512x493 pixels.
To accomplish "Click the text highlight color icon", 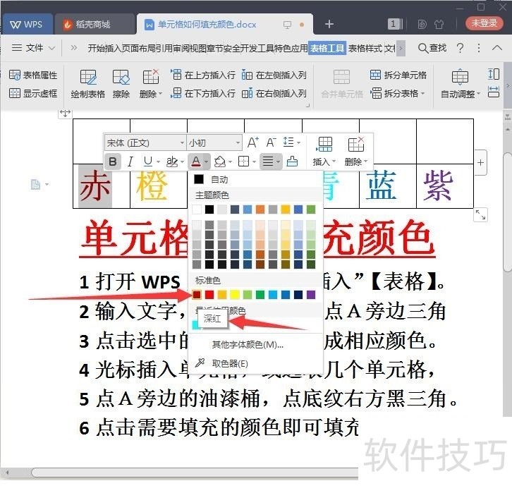I will (172, 162).
